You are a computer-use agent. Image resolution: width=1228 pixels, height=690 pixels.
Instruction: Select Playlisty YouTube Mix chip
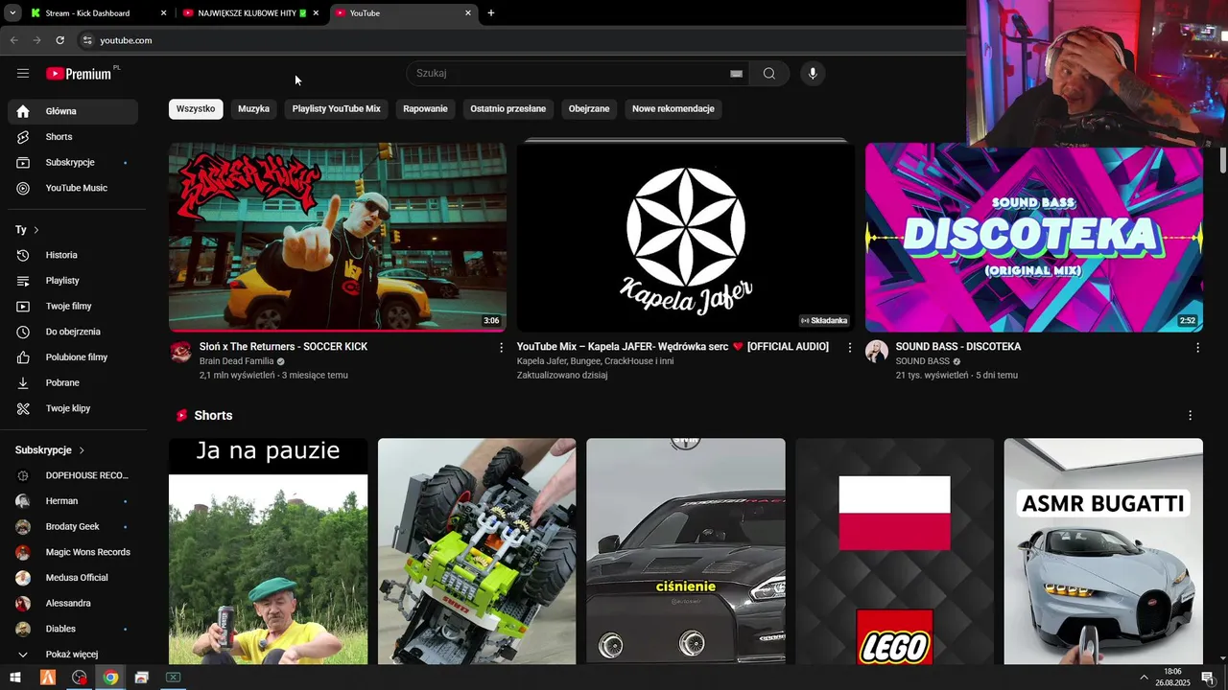tap(337, 109)
